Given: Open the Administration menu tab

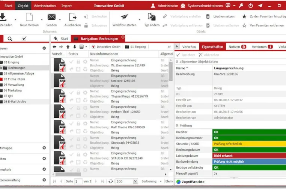Looking at the screenshot, I should pyautogui.click(x=45, y=6).
